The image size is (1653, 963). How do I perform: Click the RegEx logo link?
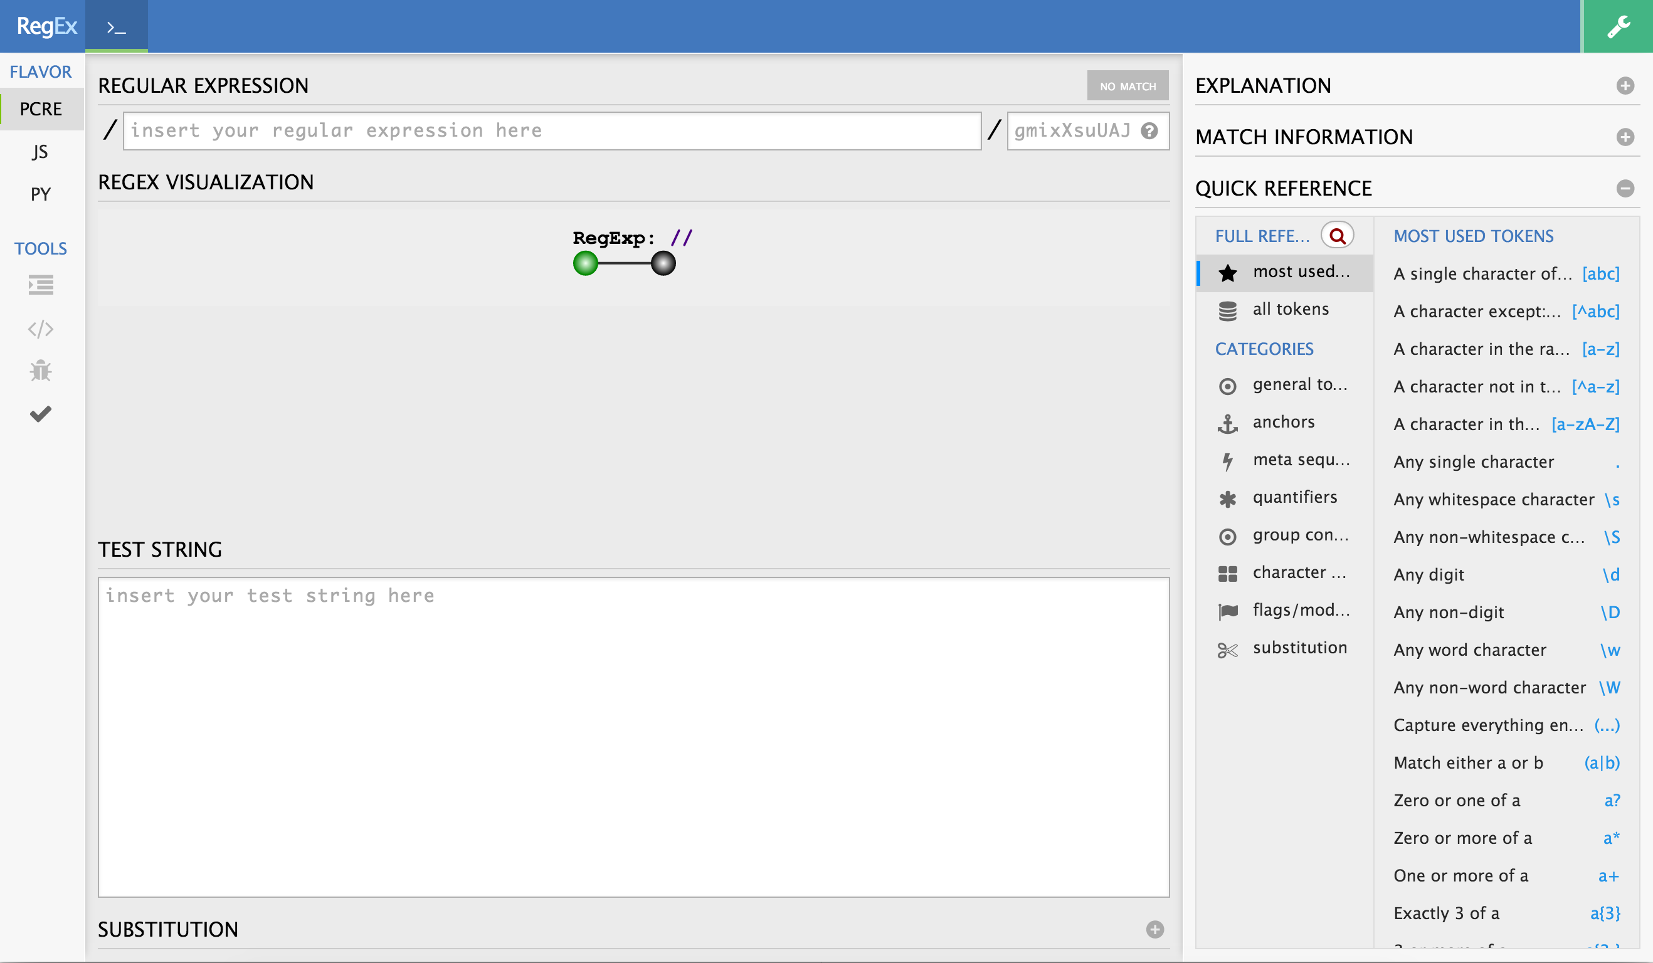click(46, 26)
